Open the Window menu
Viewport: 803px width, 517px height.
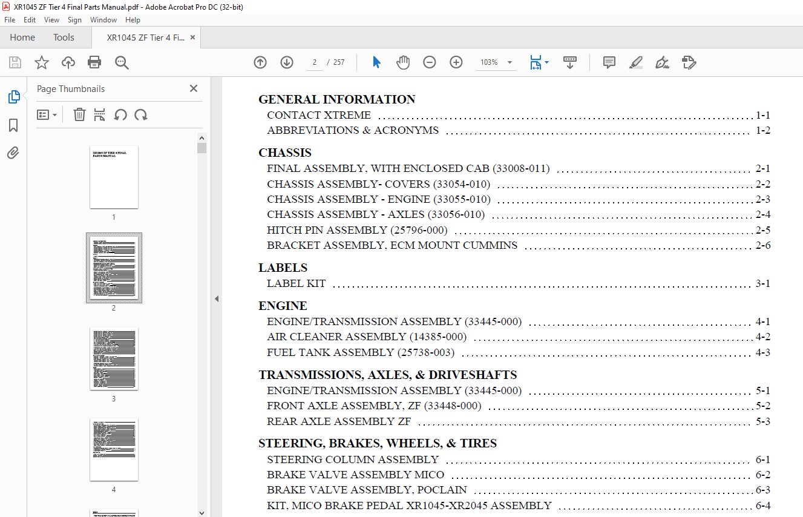(x=103, y=20)
